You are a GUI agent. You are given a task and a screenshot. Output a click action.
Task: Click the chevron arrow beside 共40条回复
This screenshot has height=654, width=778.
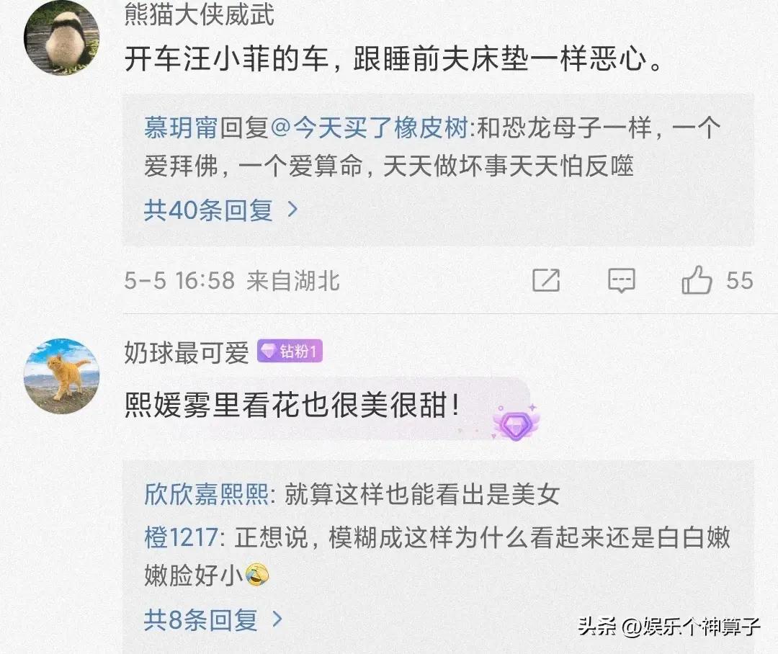[292, 210]
